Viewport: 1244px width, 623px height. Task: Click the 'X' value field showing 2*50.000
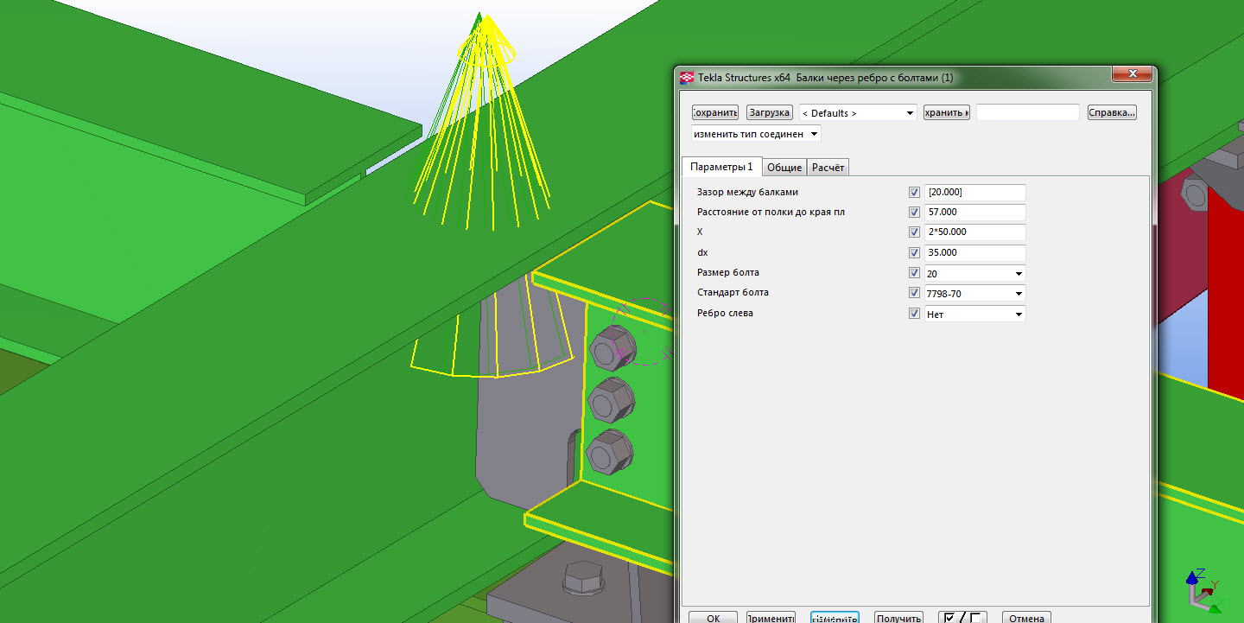974,232
